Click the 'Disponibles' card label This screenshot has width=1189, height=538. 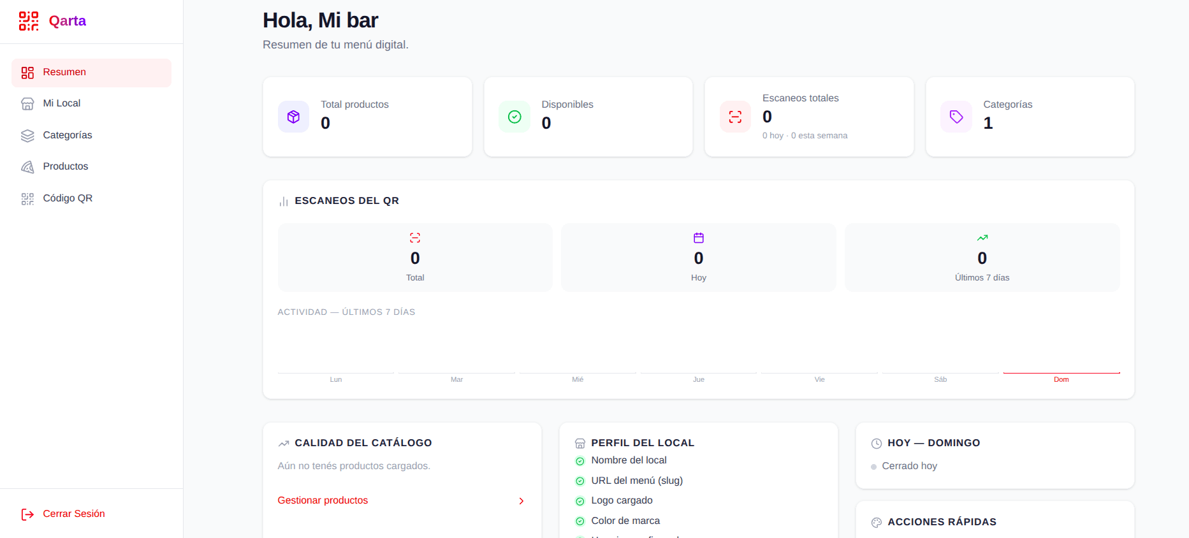pyautogui.click(x=567, y=105)
